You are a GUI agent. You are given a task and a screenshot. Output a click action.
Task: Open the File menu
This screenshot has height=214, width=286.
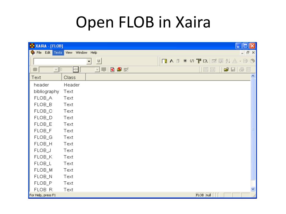39,53
